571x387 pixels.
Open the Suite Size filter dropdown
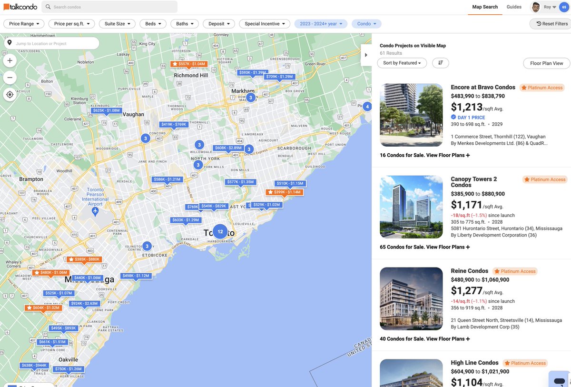(x=118, y=24)
